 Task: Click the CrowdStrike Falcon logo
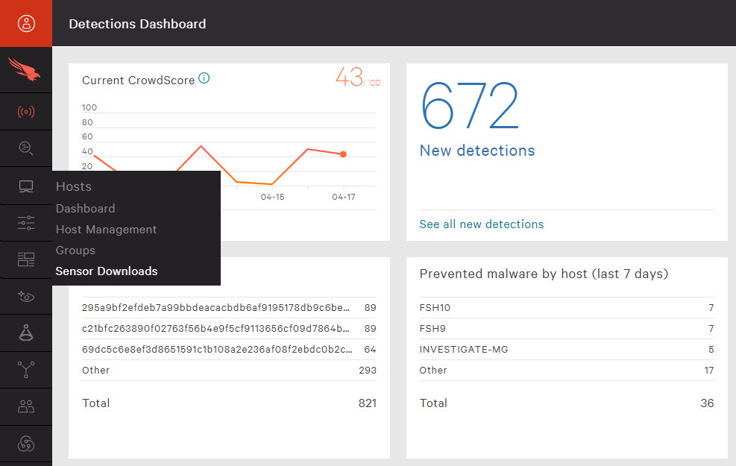(25, 69)
